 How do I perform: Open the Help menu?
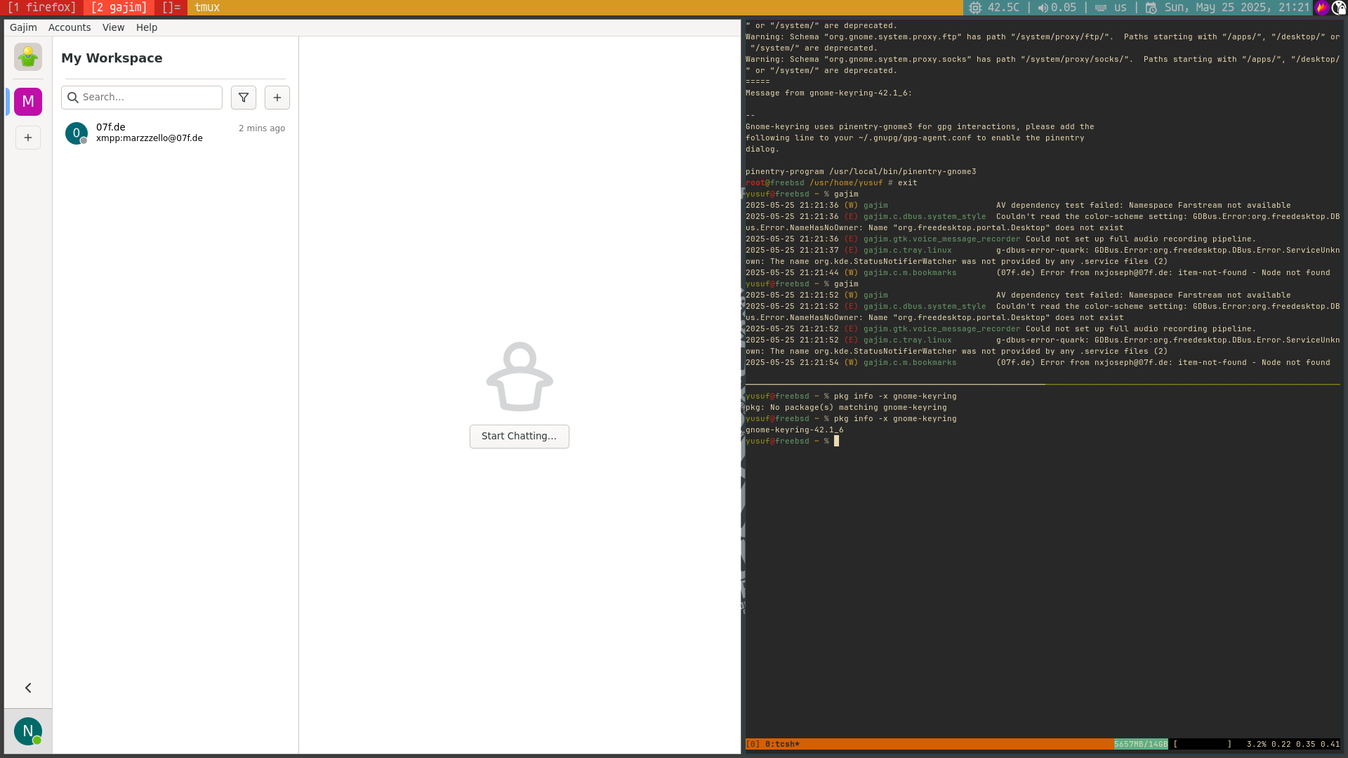(147, 27)
